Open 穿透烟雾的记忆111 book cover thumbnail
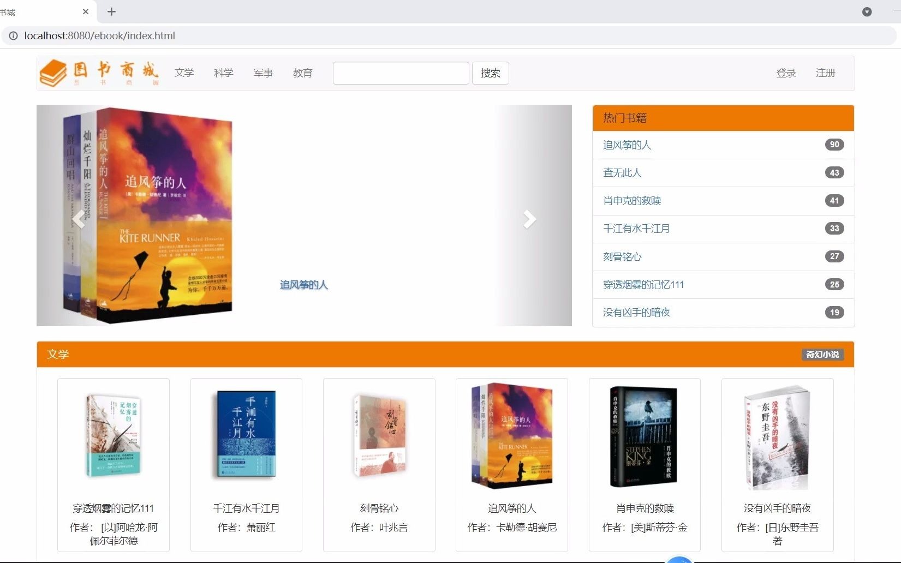This screenshot has height=563, width=901. (x=114, y=436)
